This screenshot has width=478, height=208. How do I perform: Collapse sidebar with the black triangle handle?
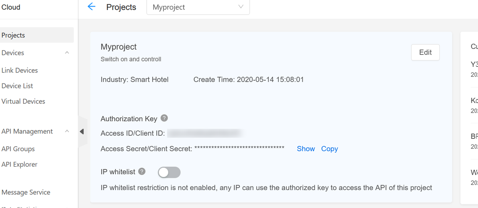click(82, 131)
